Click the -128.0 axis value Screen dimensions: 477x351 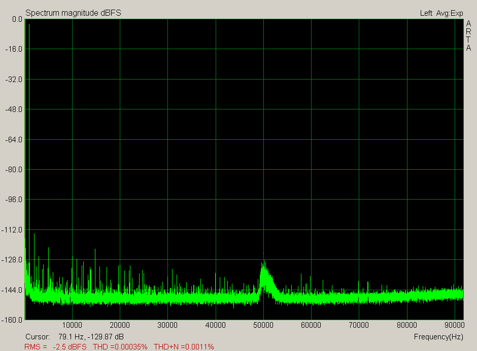[12, 260]
